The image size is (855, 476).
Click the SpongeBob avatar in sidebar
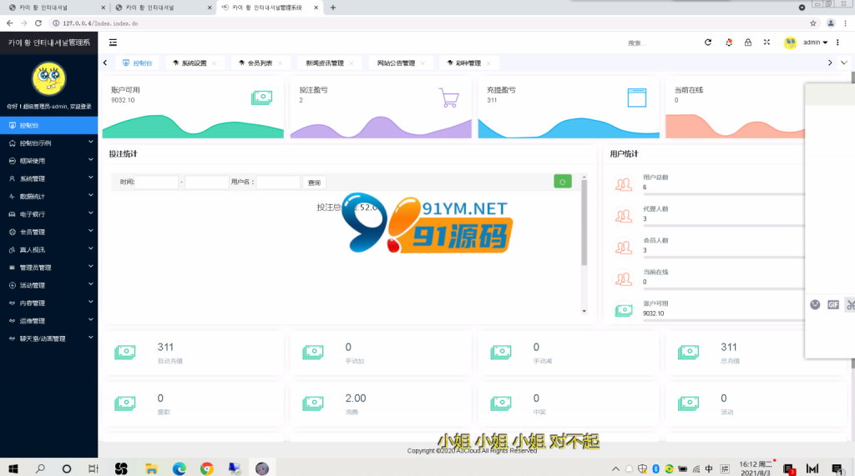pyautogui.click(x=49, y=78)
